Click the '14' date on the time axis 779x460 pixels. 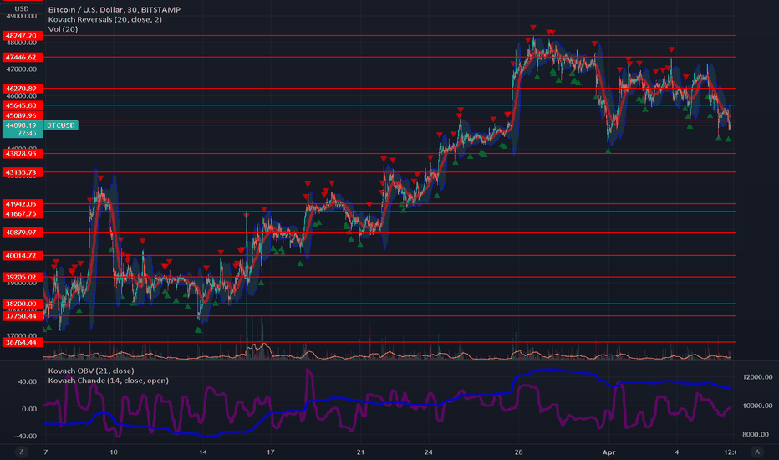203,452
